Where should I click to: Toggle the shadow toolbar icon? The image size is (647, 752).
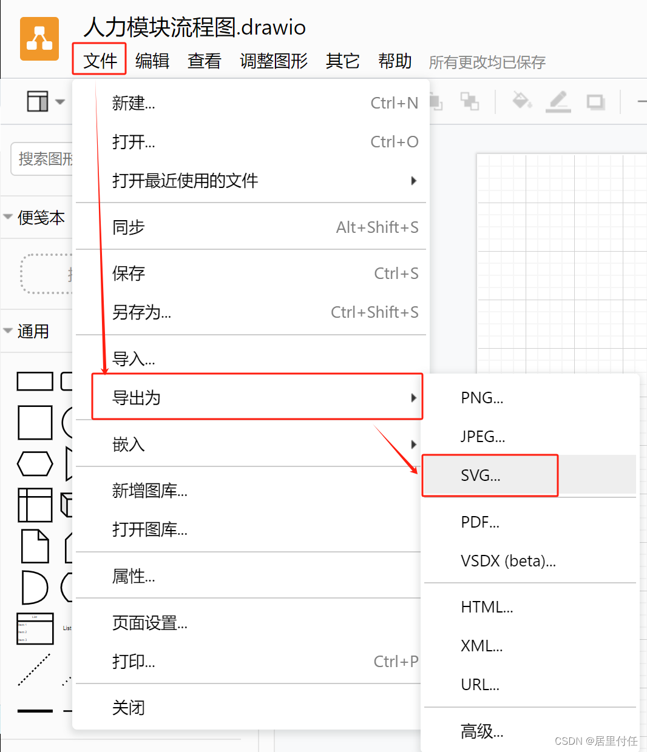click(x=596, y=102)
